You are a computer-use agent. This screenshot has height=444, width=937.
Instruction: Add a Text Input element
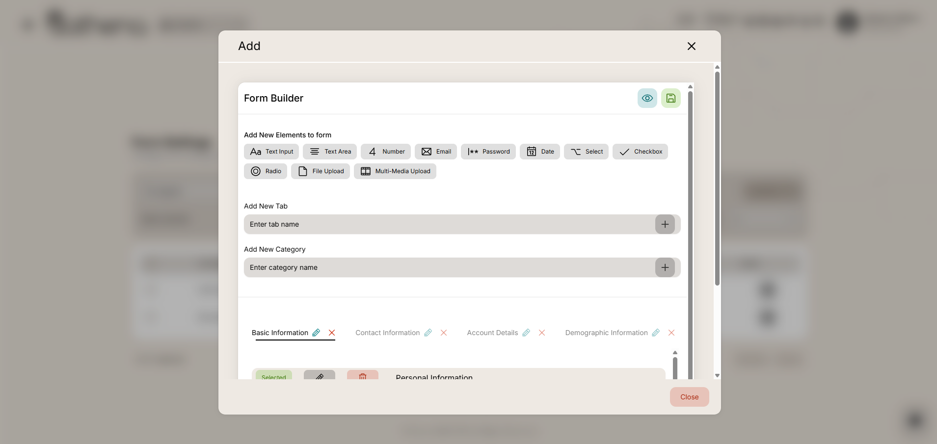coord(271,152)
